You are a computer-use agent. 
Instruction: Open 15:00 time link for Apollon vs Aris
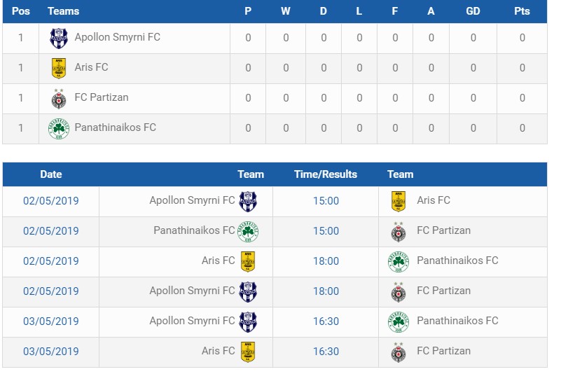[x=326, y=201]
